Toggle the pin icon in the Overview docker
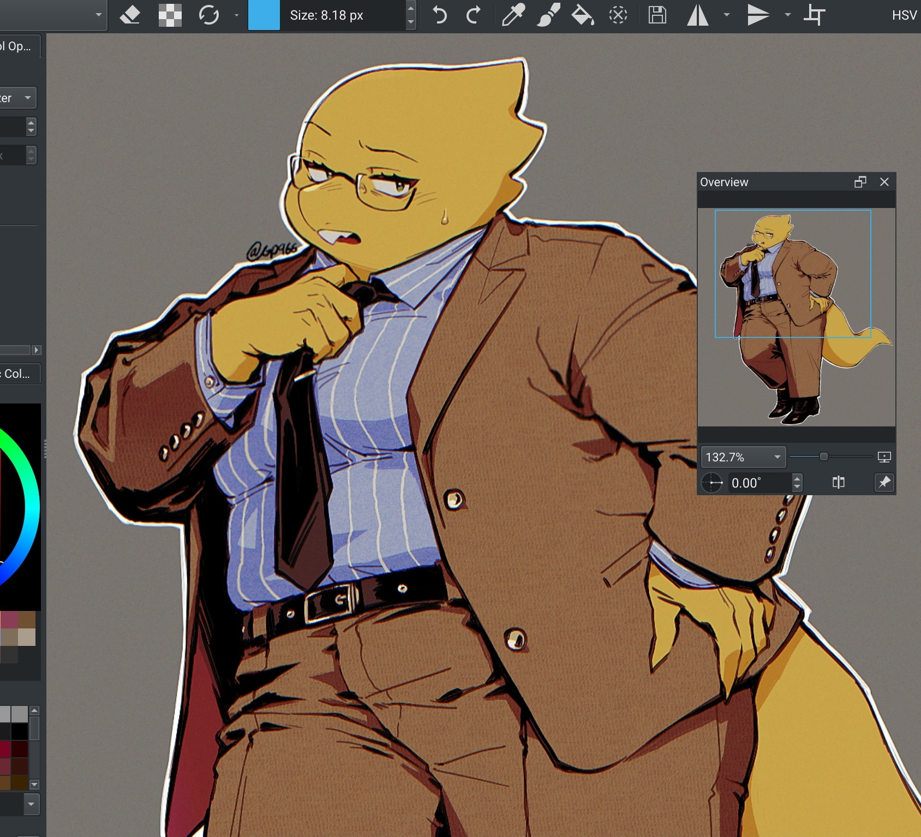The height and width of the screenshot is (837, 921). 884,483
